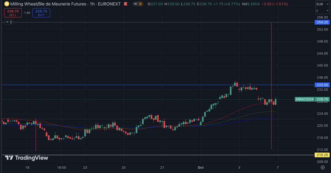The height and width of the screenshot is (173, 331).
Task: Click the +1.75 (+0.77%) change value
Action: pyautogui.click(x=226, y=4)
